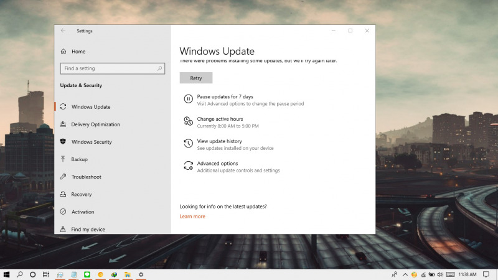
Task: Open the orange circle app on taskbar
Action: coord(100,274)
